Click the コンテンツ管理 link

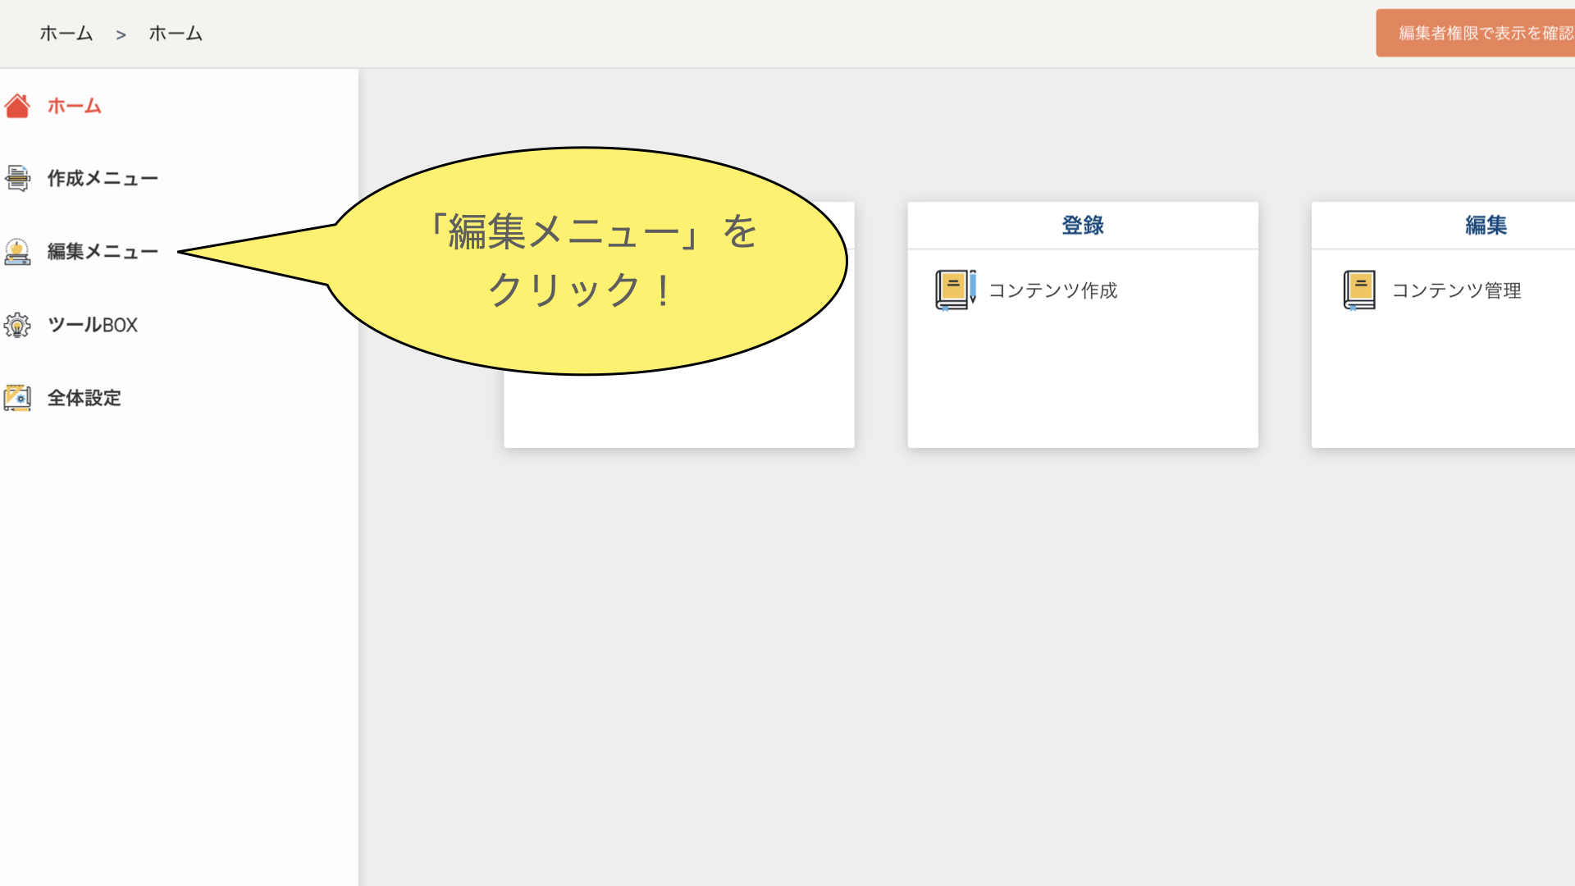[1456, 290]
